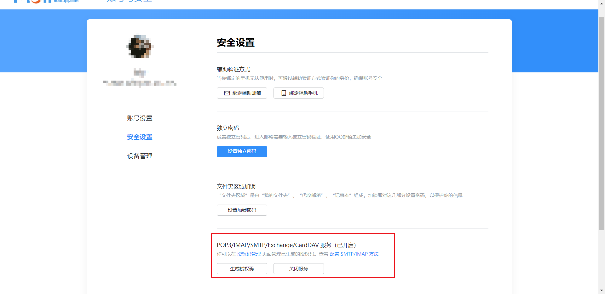
Task: Go to 设备管理 in the left sidebar
Action: [140, 156]
